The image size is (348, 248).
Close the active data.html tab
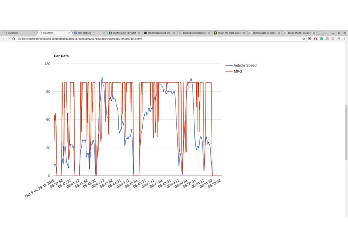pyautogui.click(x=69, y=33)
